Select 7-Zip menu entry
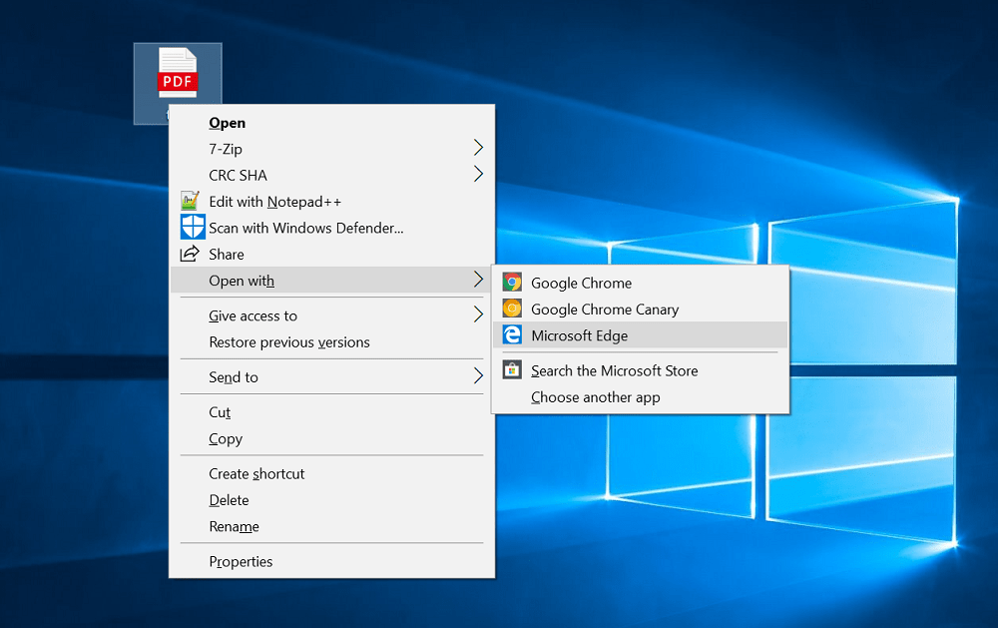 pyautogui.click(x=331, y=149)
